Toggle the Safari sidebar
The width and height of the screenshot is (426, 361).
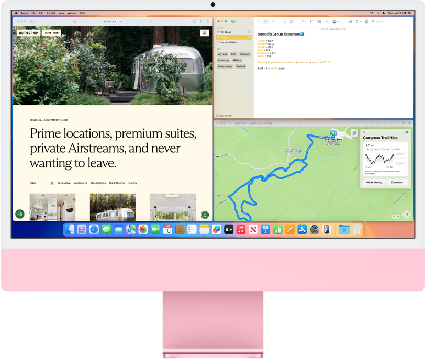click(x=32, y=21)
